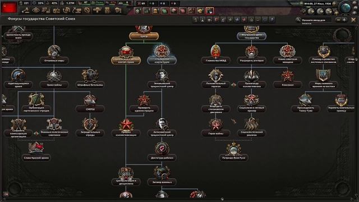Toggle the red shield focus filter
This screenshot has width=359, height=202.
[x=217, y=20]
